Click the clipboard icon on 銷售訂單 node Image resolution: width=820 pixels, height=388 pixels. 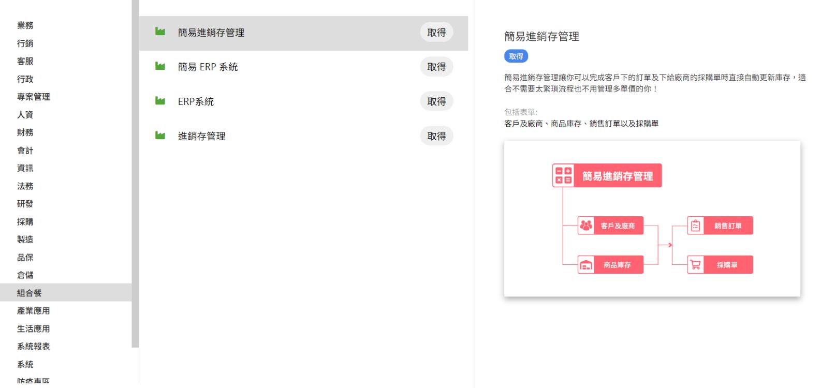(695, 226)
